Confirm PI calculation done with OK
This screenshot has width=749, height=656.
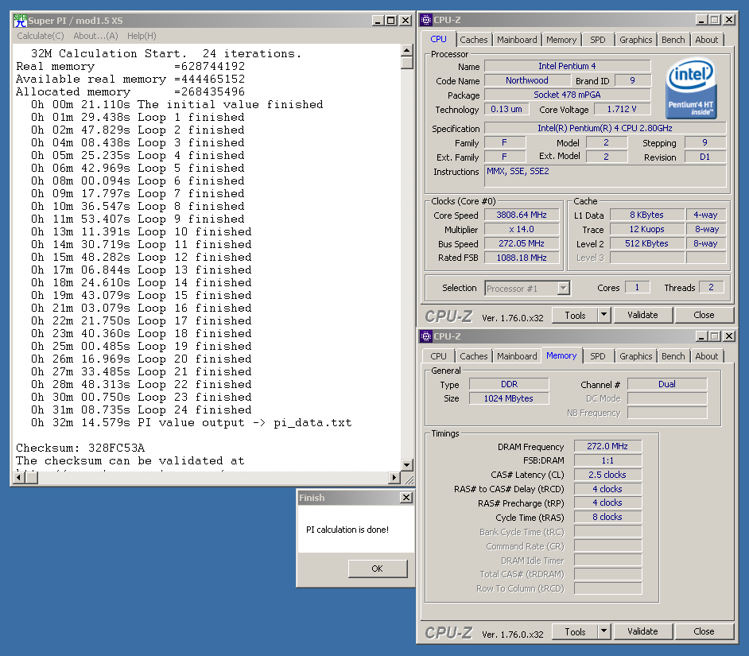(x=378, y=569)
